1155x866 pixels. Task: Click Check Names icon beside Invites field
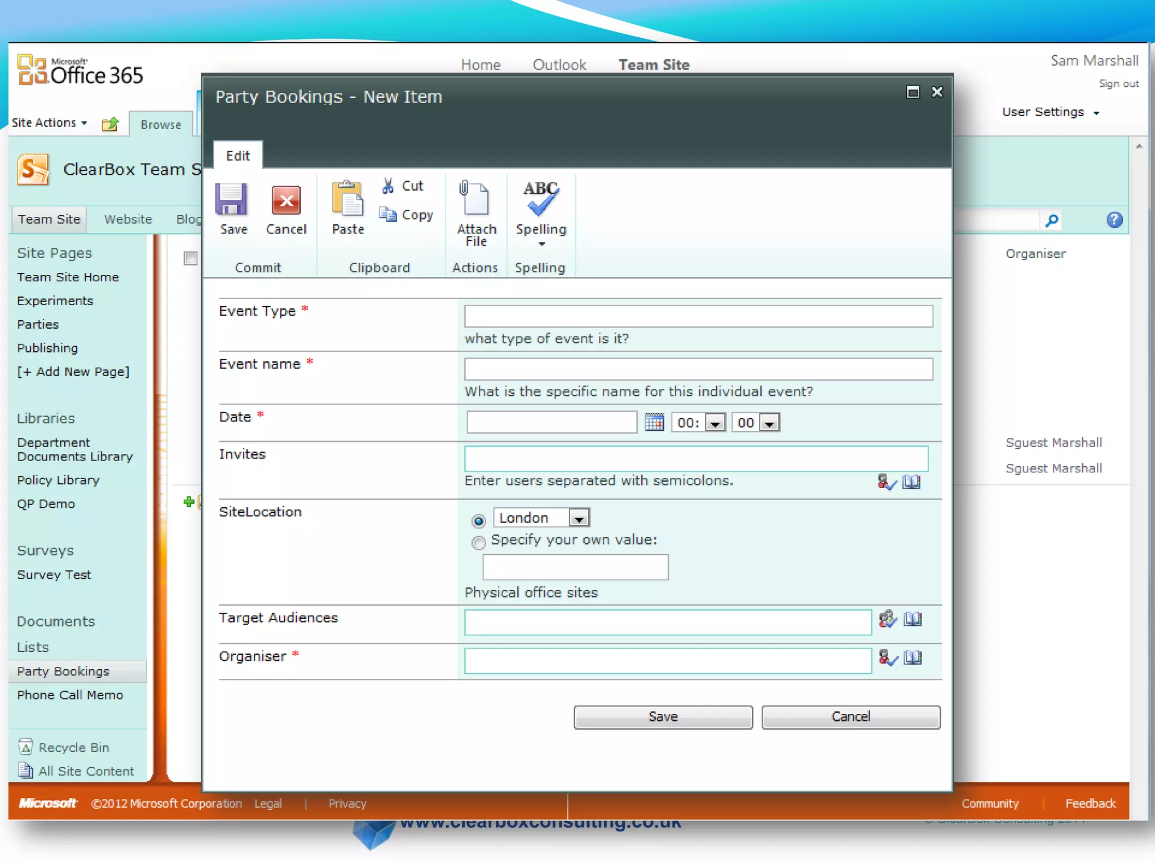coord(887,482)
